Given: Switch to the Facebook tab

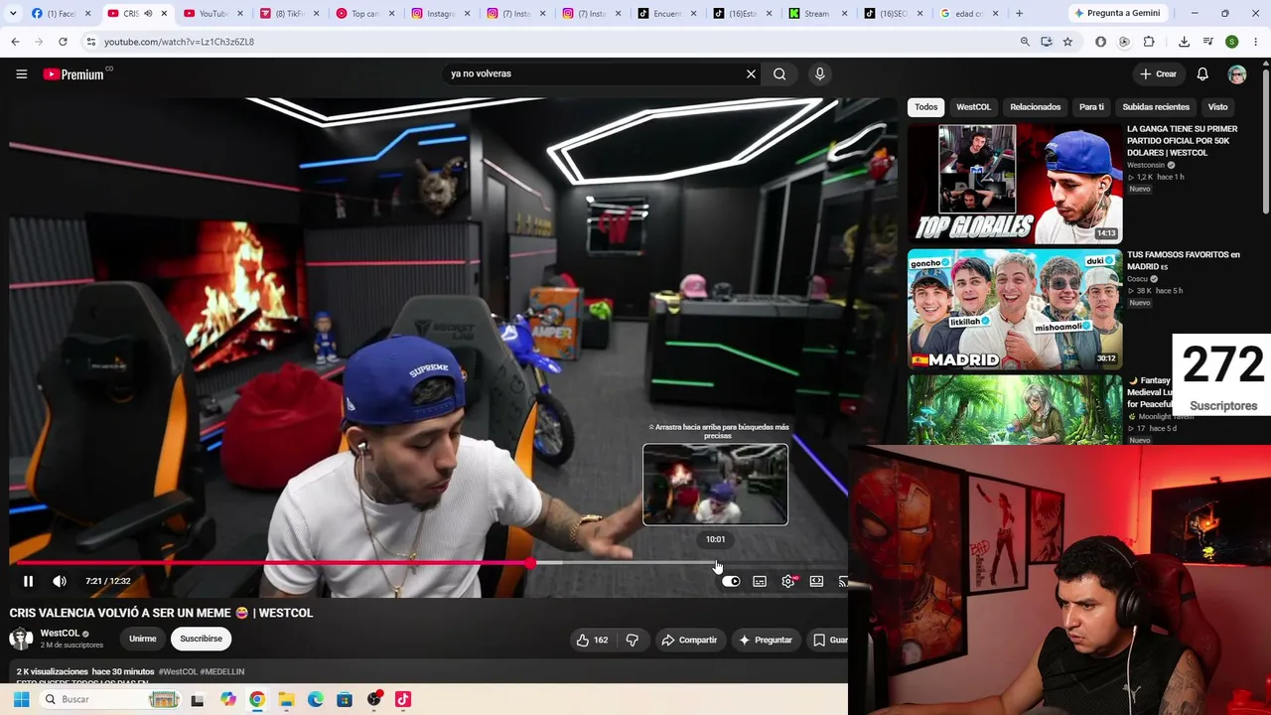Looking at the screenshot, I should (62, 14).
